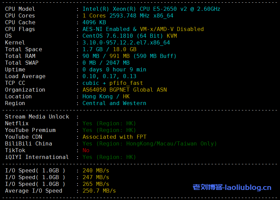Viewport: 280px width, 200px height.
Task: Click the Netflix "Yes (Region: HK)" result
Action: coord(109,124)
